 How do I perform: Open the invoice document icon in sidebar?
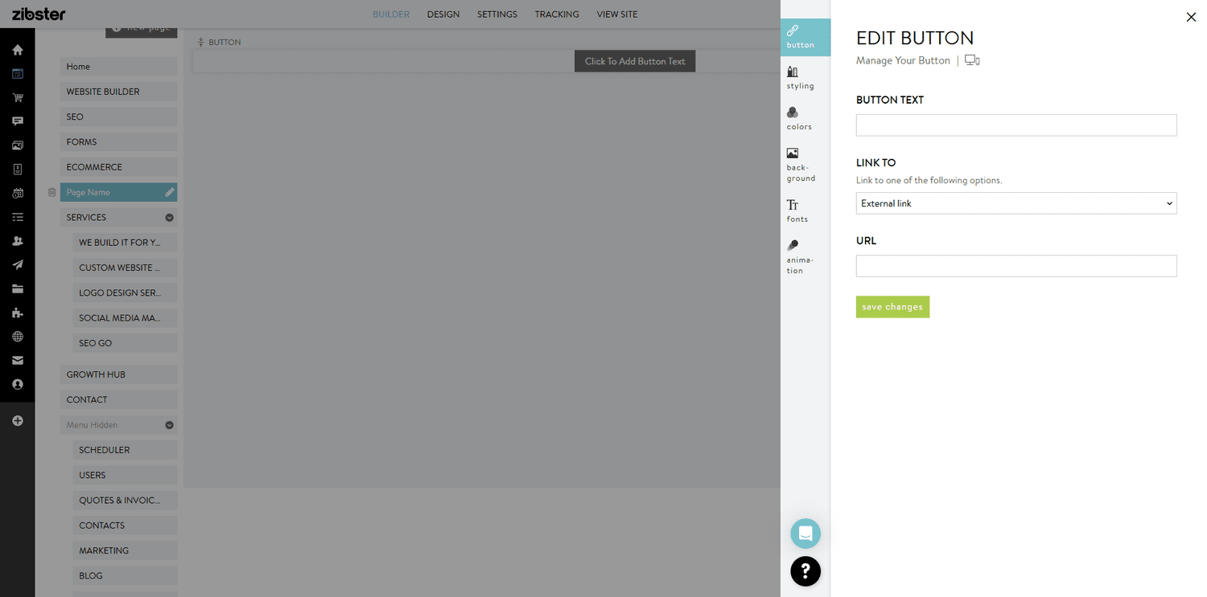[x=17, y=170]
